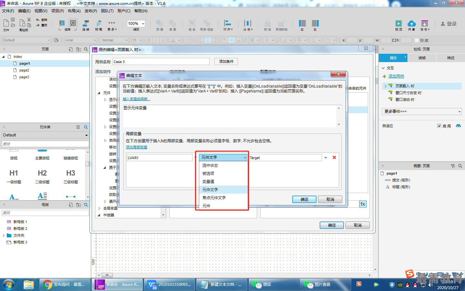This screenshot has height=291, width=465.
Task: Click the save disk icon
Action: [x=13, y=20]
